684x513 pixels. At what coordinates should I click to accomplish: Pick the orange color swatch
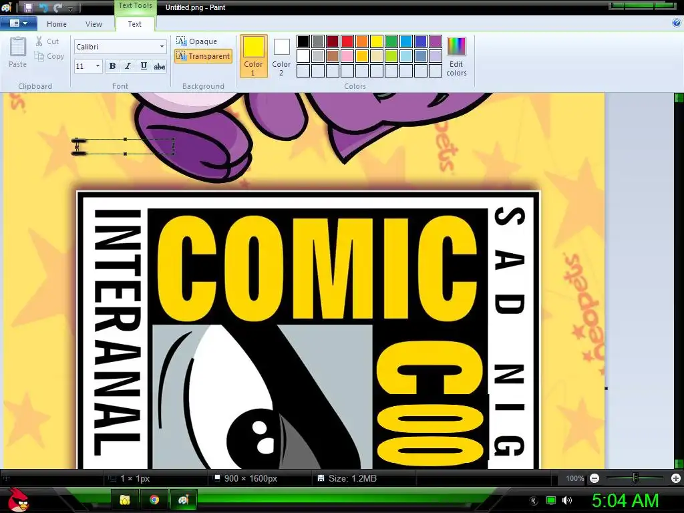[x=362, y=41]
